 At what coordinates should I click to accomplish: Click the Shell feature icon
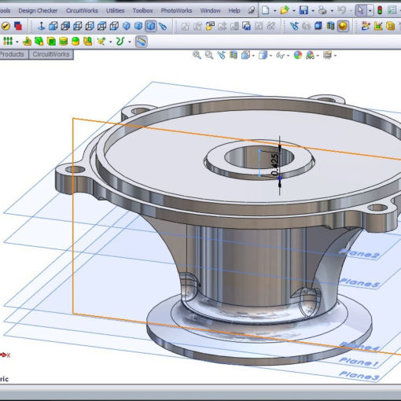[x=51, y=41]
